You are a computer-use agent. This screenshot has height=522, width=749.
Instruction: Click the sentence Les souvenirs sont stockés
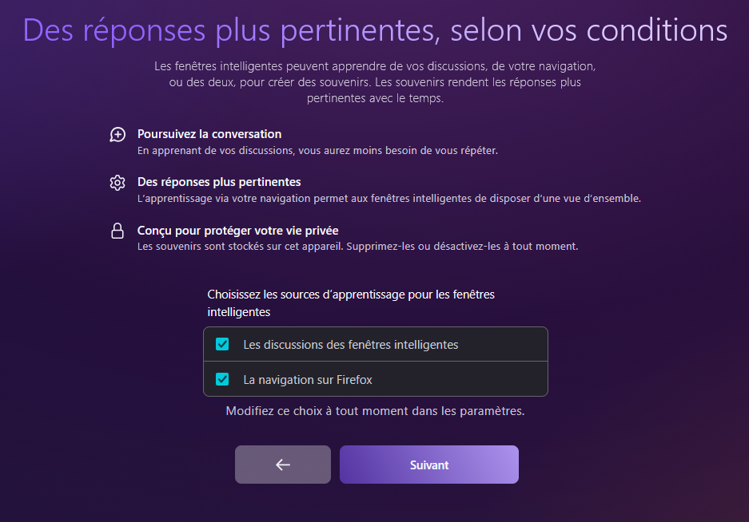[x=241, y=246]
